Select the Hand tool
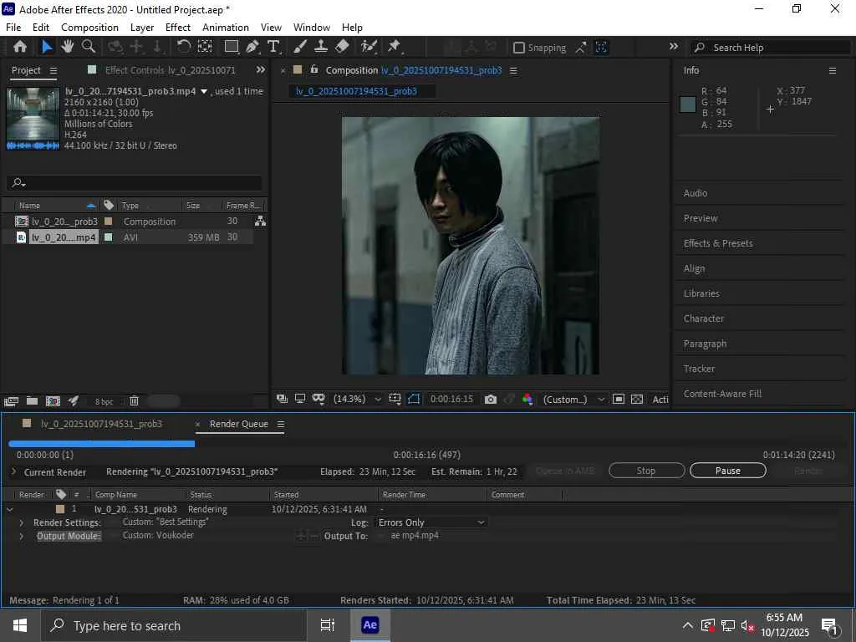The width and height of the screenshot is (856, 642). pos(67,47)
